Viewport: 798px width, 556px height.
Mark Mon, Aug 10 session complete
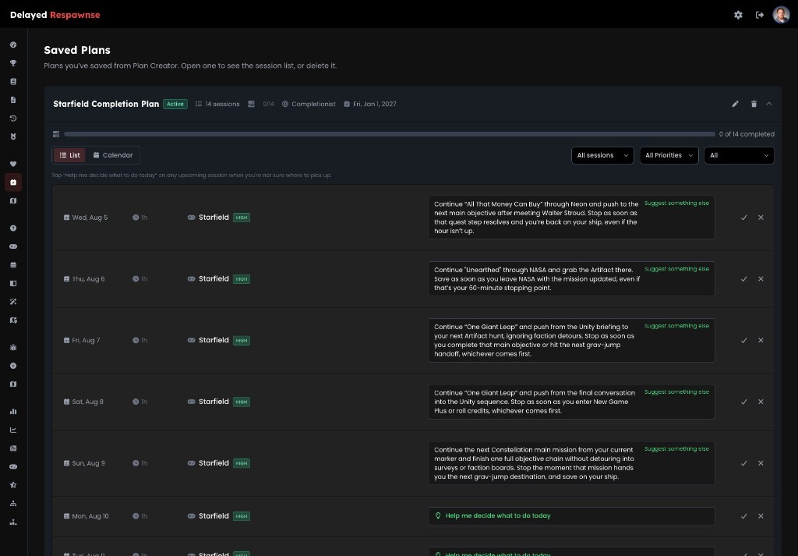[743, 516]
